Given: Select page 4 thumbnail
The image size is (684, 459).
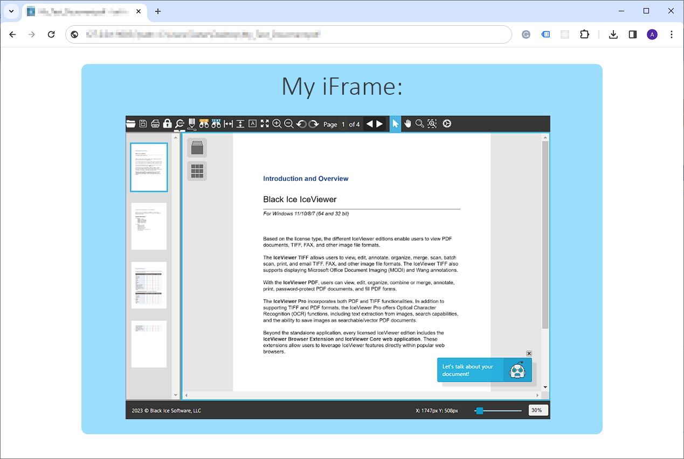Looking at the screenshot, I should (x=149, y=344).
